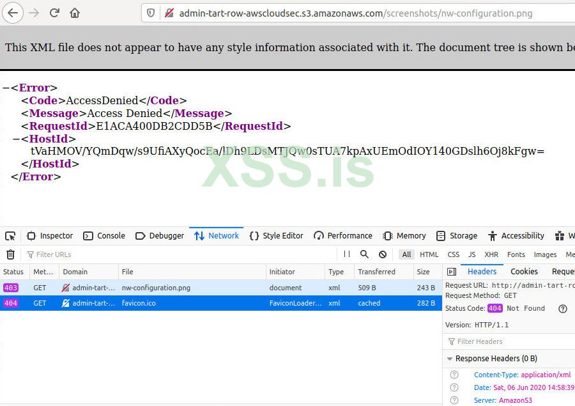Switch to the Performance tab
The height and width of the screenshot is (406, 575).
point(343,236)
